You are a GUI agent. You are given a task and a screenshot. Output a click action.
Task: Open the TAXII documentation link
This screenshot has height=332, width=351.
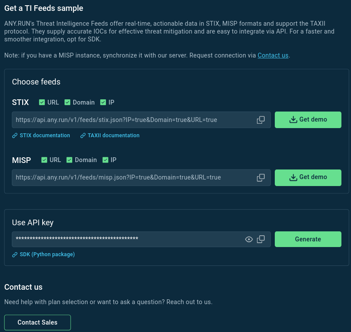(x=113, y=136)
